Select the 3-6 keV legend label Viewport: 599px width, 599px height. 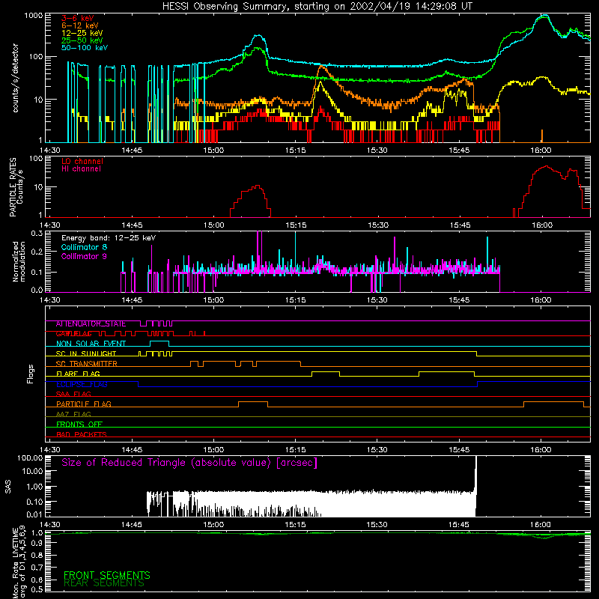click(78, 18)
